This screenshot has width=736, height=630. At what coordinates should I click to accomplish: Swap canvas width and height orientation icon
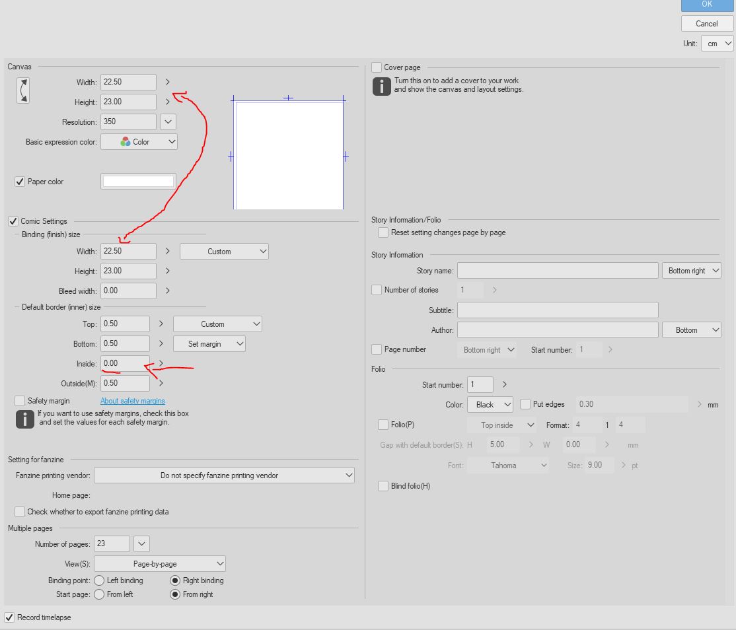click(23, 90)
